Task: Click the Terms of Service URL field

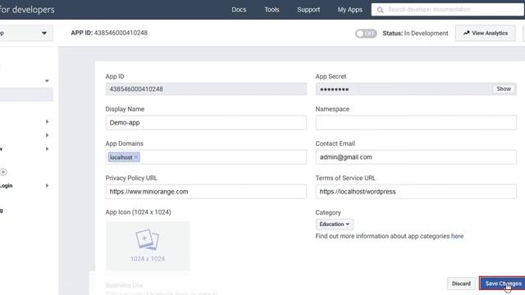Action: click(x=416, y=192)
